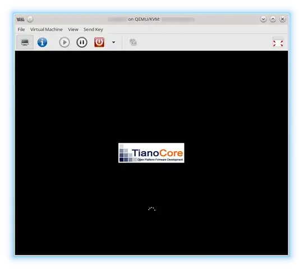Open the Virtual Machine menu
Viewport: 303px width, 270px height.
coord(47,30)
